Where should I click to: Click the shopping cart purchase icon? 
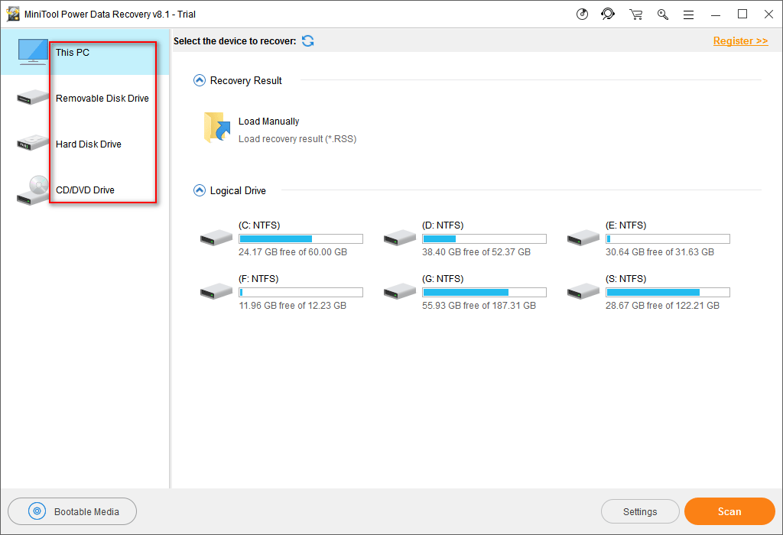tap(635, 14)
